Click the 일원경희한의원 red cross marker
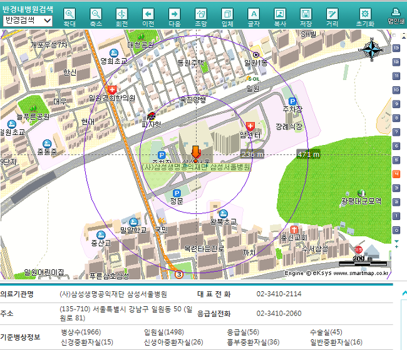407x350 pixels. (x=112, y=90)
